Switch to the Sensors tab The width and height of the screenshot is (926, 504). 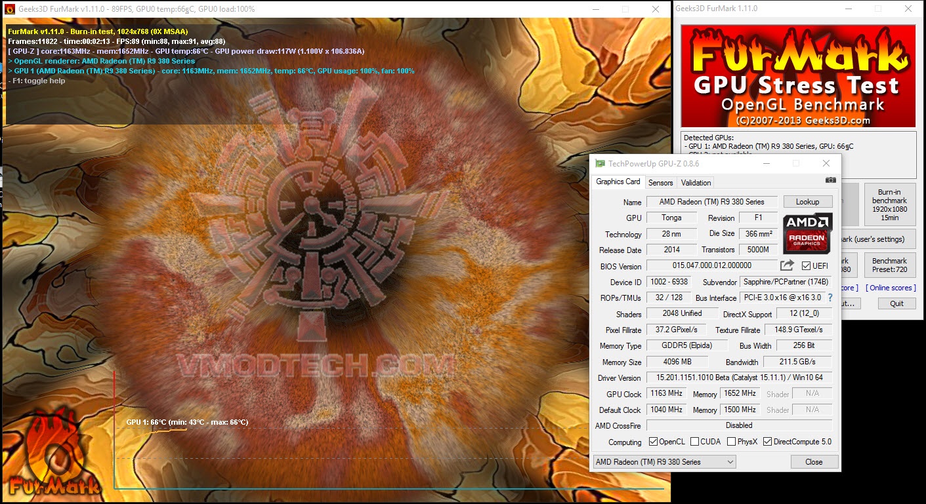coord(661,183)
